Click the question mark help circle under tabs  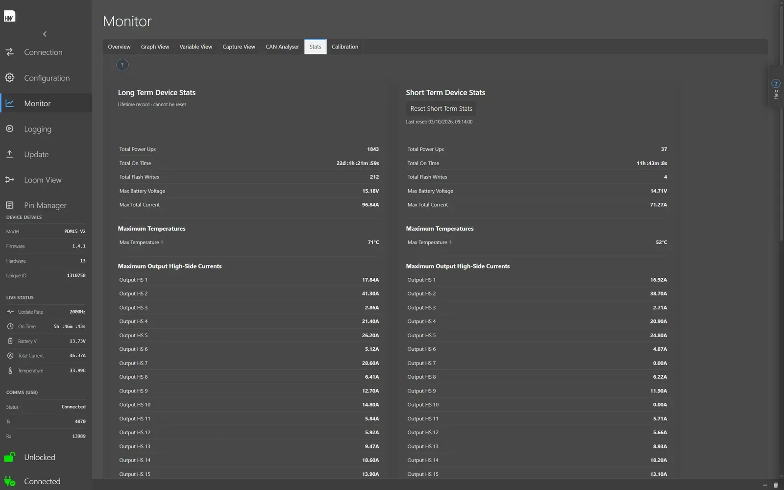point(122,65)
